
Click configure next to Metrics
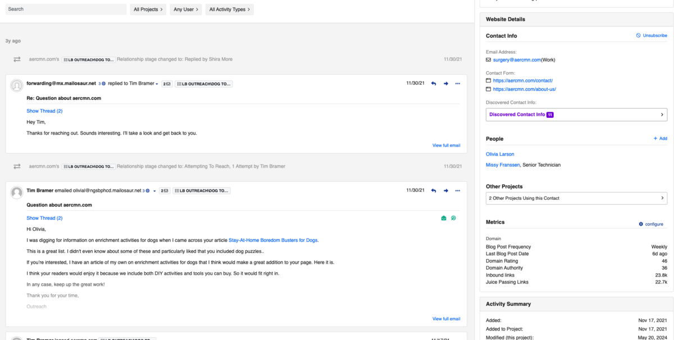pos(651,224)
